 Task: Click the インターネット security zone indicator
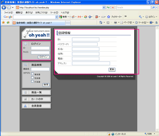[119, 134]
